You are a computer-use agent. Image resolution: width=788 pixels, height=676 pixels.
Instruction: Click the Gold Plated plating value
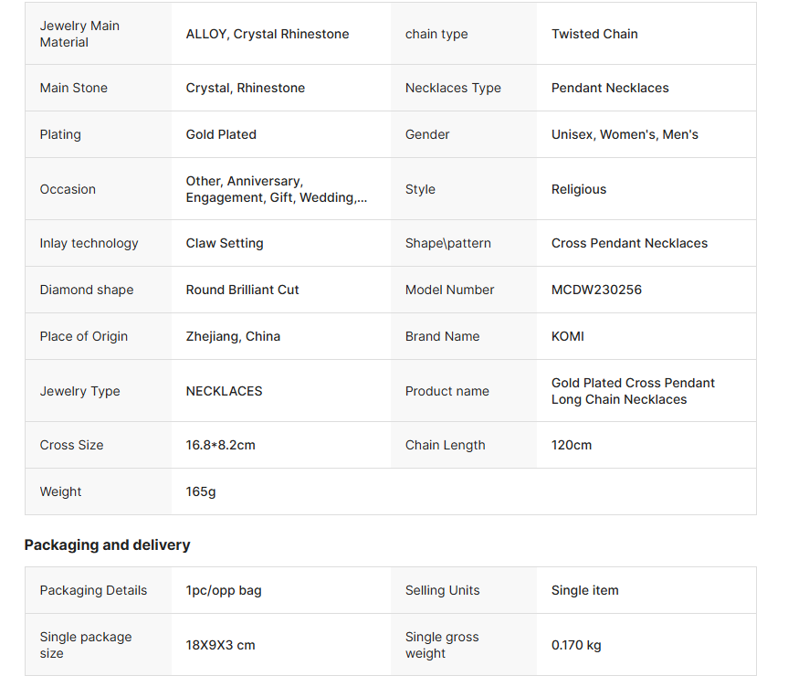coord(221,134)
